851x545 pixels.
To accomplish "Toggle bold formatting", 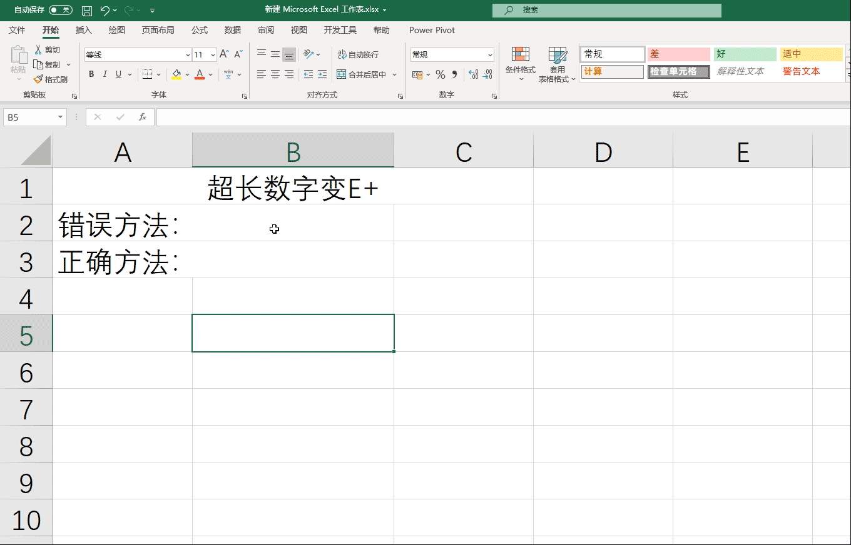I will click(x=91, y=74).
